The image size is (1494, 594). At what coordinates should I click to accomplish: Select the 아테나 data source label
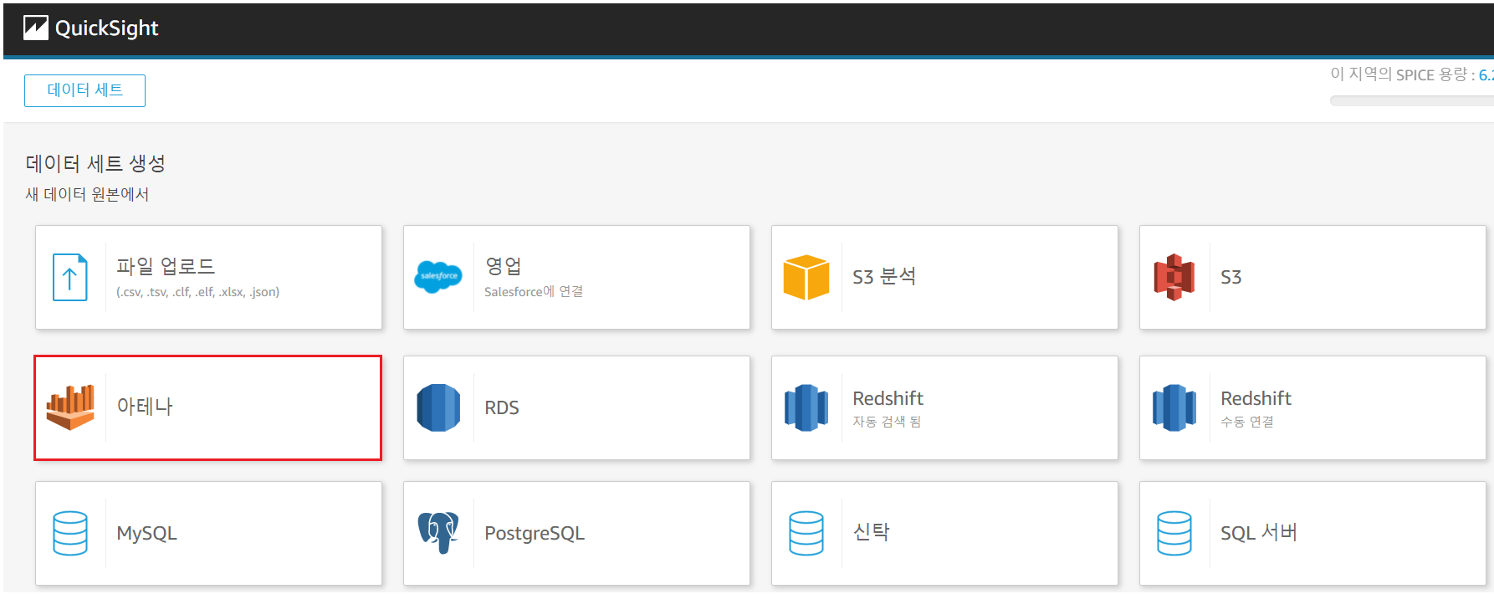(x=145, y=407)
